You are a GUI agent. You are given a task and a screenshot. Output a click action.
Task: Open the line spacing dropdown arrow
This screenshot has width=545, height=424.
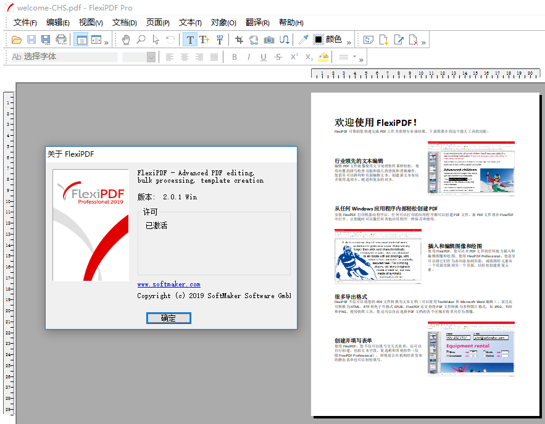354,56
